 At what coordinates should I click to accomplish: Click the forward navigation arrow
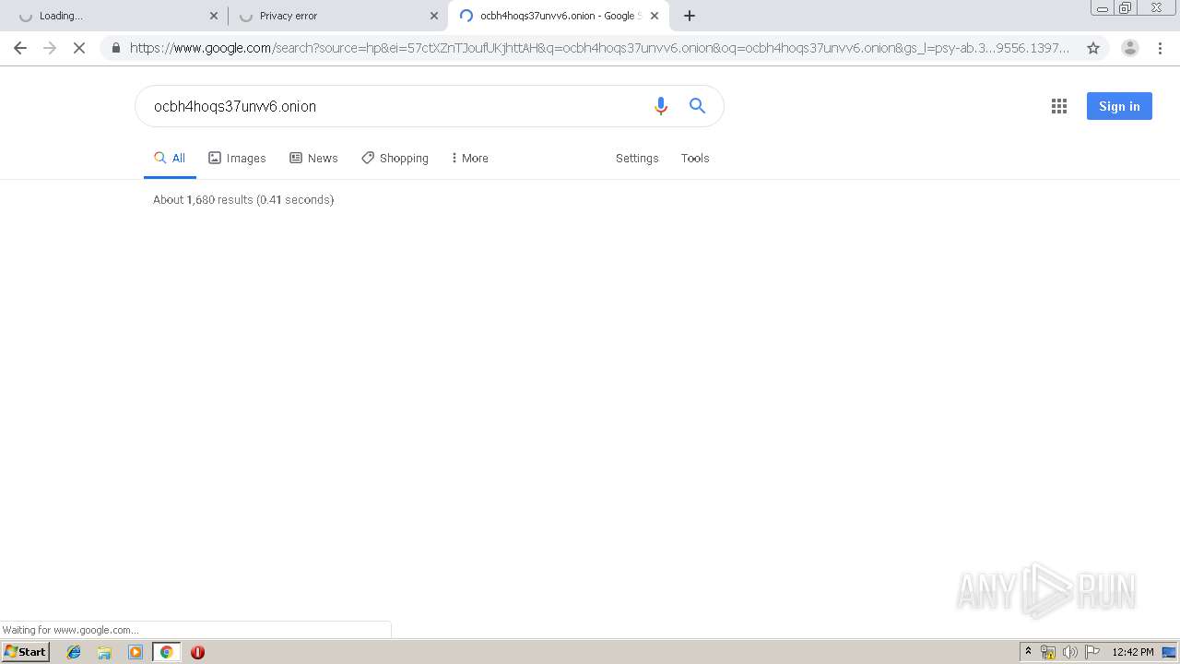pos(50,48)
